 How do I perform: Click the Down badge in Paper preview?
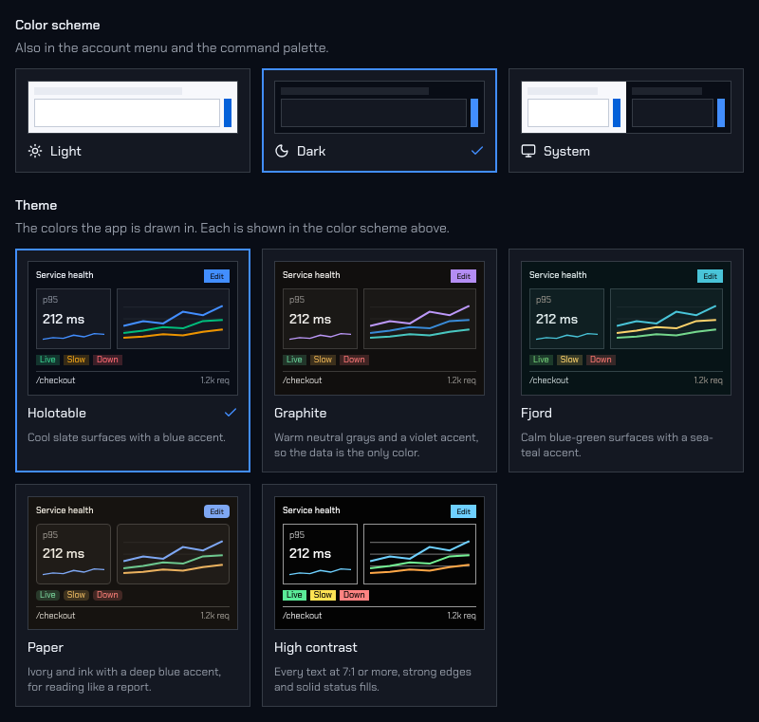tap(107, 595)
